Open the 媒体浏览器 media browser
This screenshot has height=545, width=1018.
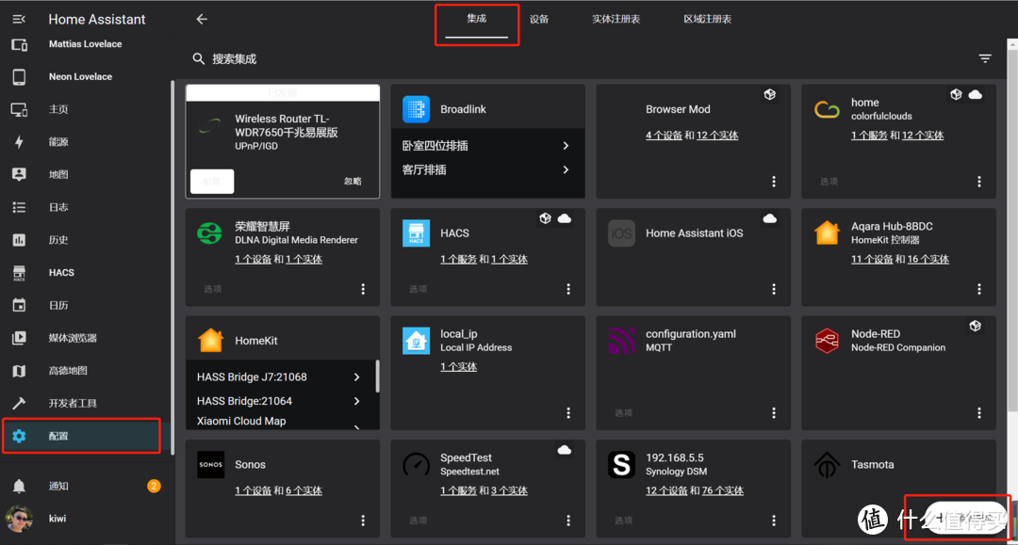(73, 338)
